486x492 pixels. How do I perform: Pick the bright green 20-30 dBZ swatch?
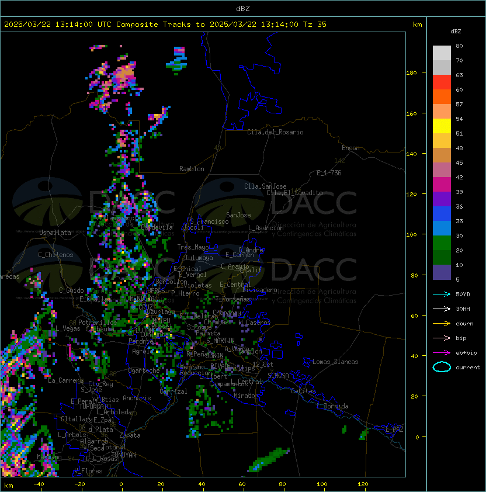point(442,243)
